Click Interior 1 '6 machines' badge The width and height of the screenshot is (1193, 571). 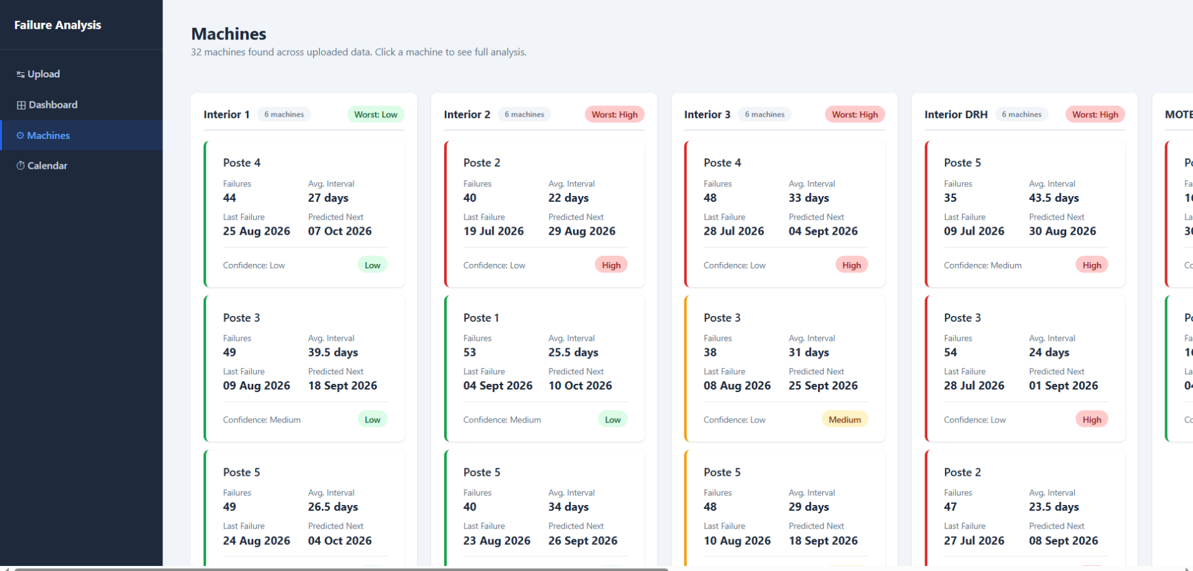point(284,114)
